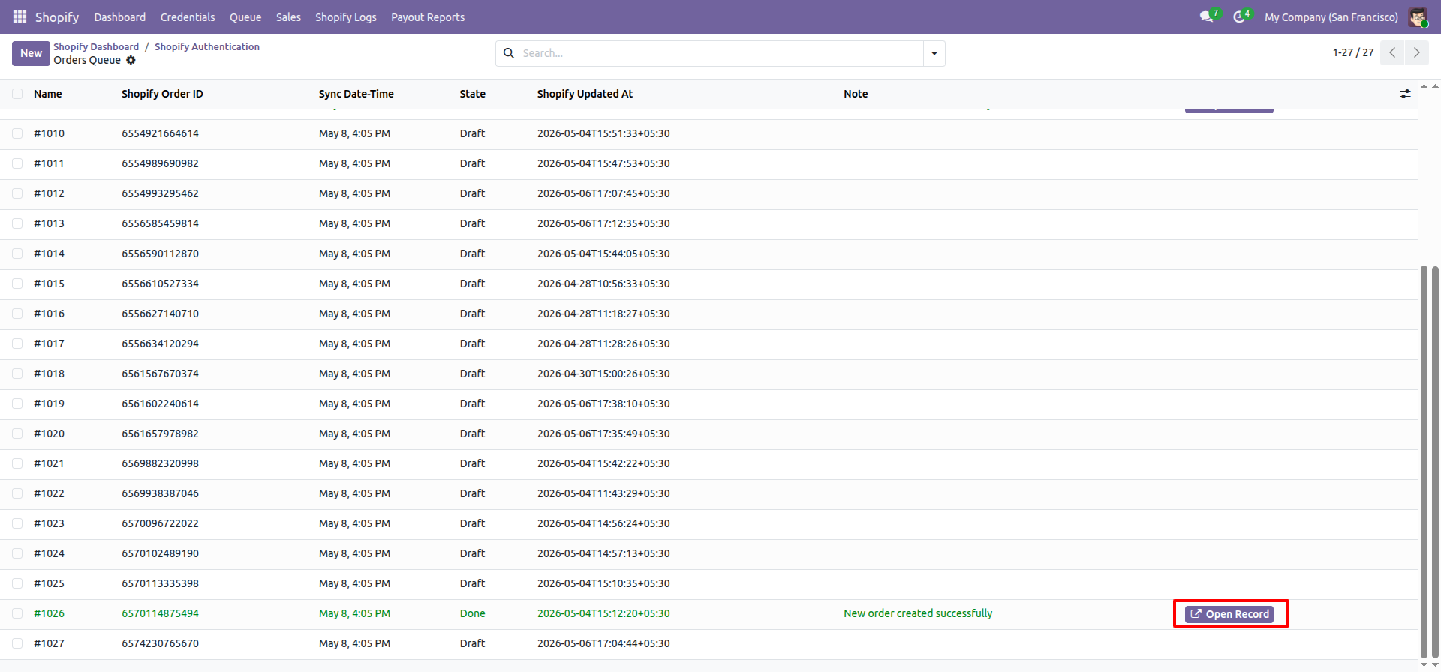Follow the Shopify Authentication breadcrumb link
Viewport: 1441px width, 672px height.
point(207,46)
